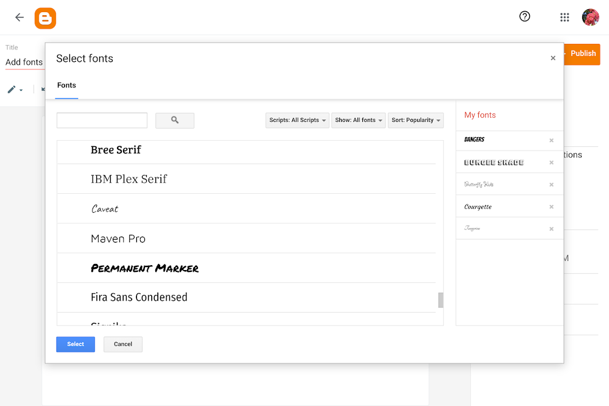This screenshot has width=609, height=406.
Task: Click the blue Select button
Action: tap(76, 344)
